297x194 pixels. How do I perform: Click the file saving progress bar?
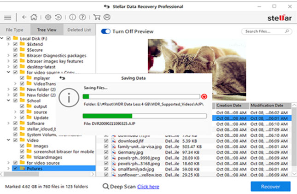click(x=145, y=116)
